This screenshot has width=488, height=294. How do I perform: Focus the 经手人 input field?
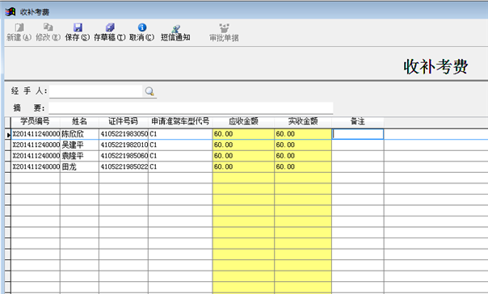[96, 91]
